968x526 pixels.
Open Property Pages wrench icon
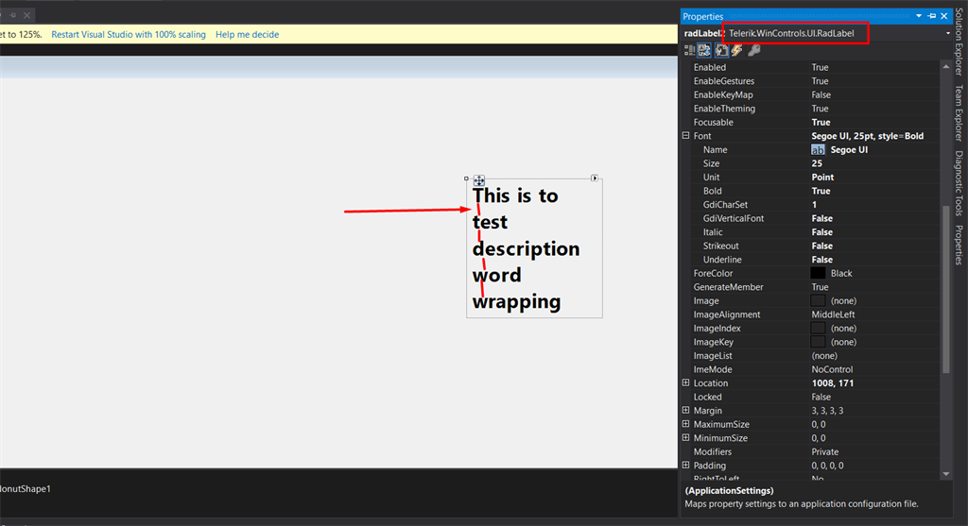(753, 51)
